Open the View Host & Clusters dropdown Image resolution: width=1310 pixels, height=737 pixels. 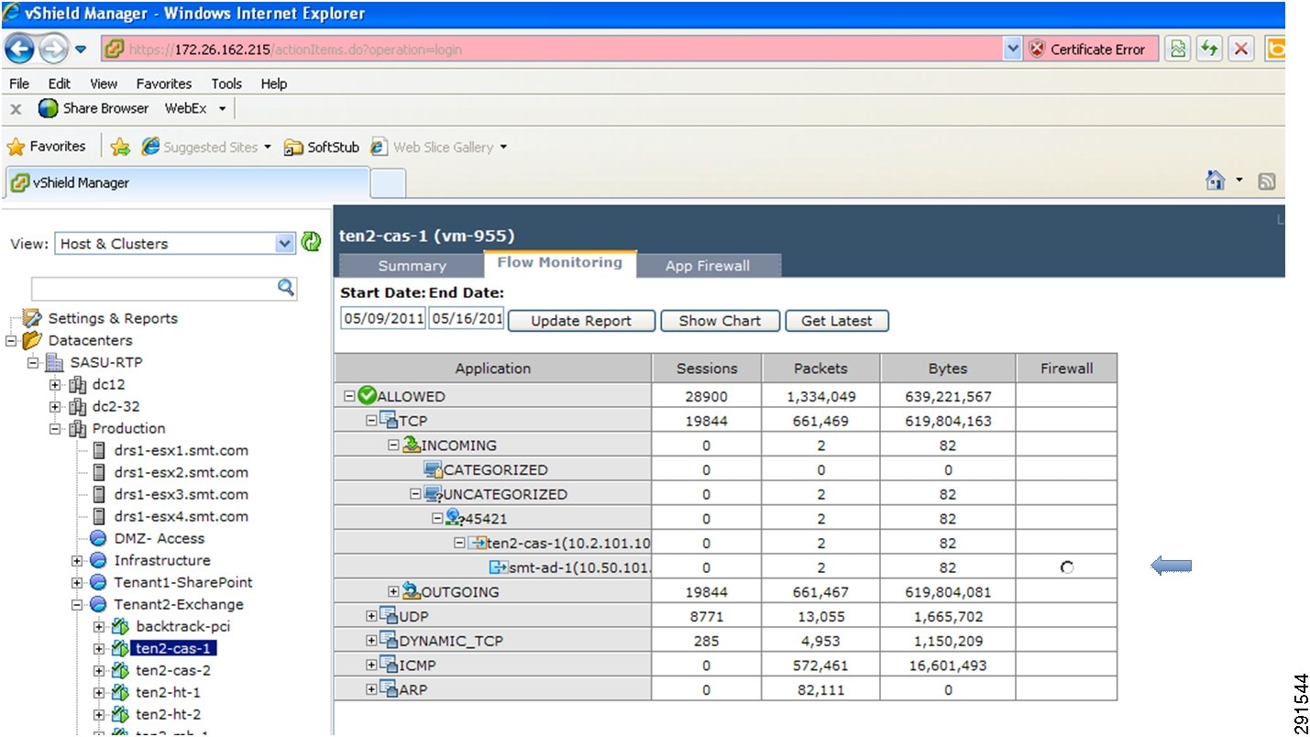[284, 244]
